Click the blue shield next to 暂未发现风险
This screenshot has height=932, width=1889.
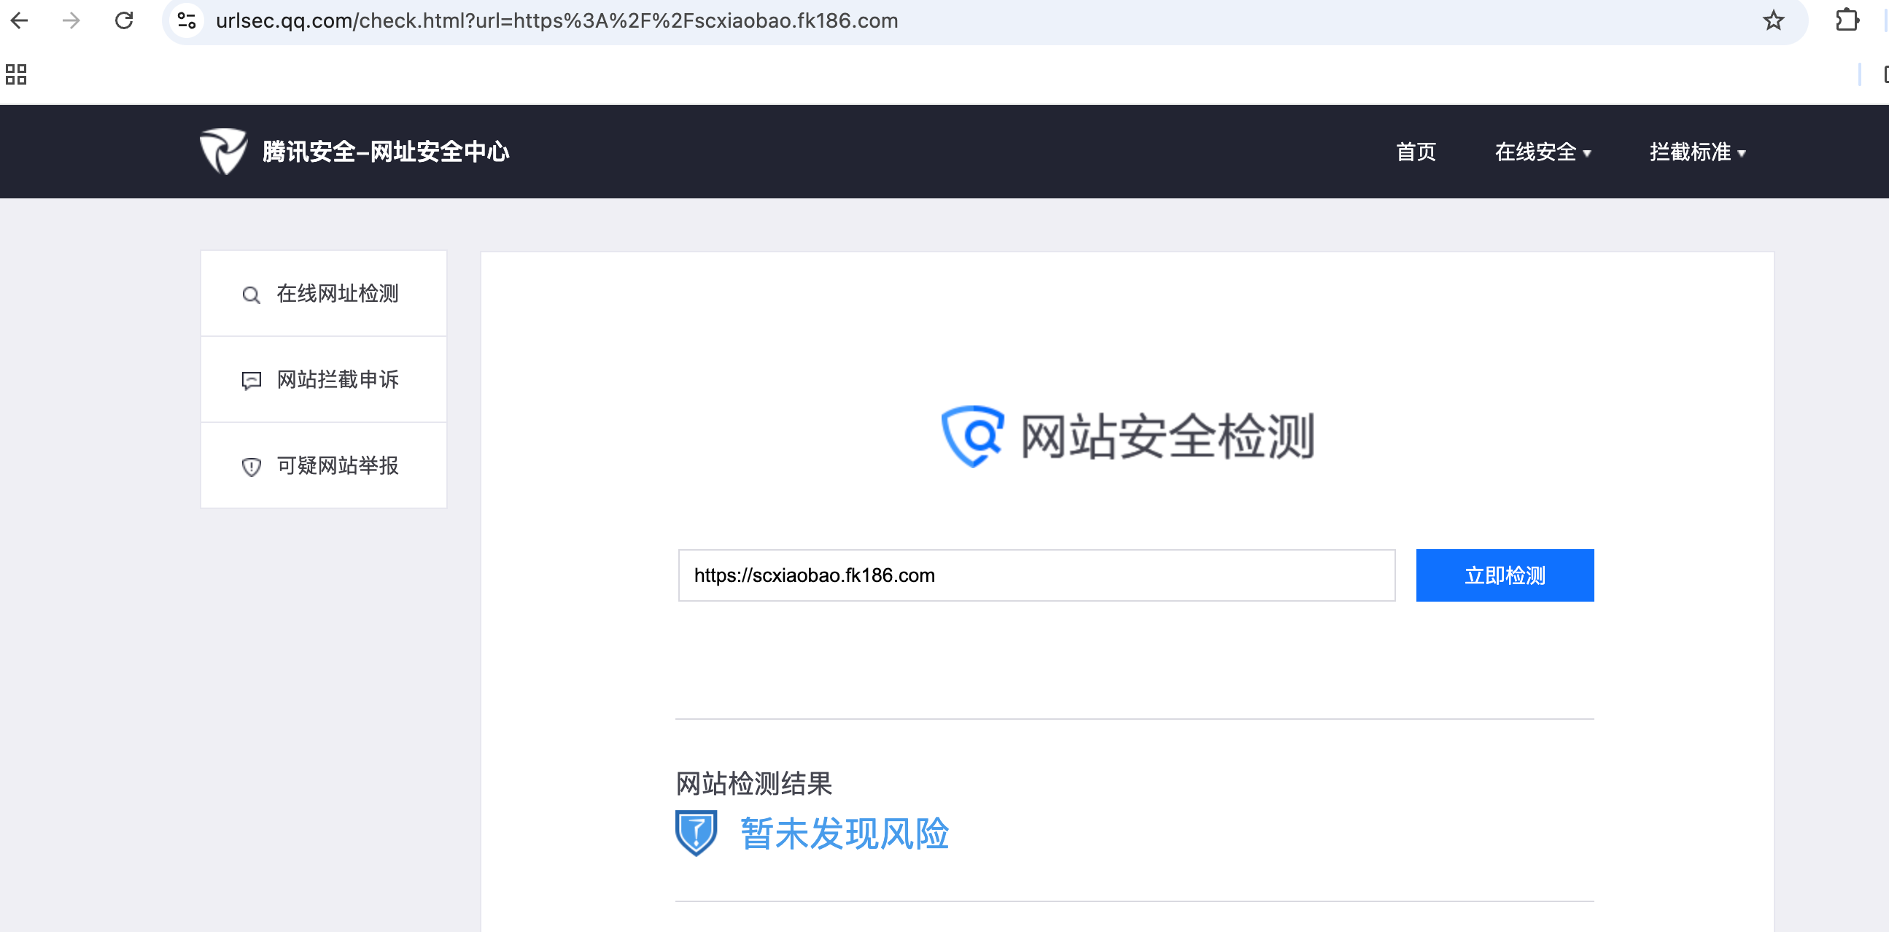coord(695,833)
